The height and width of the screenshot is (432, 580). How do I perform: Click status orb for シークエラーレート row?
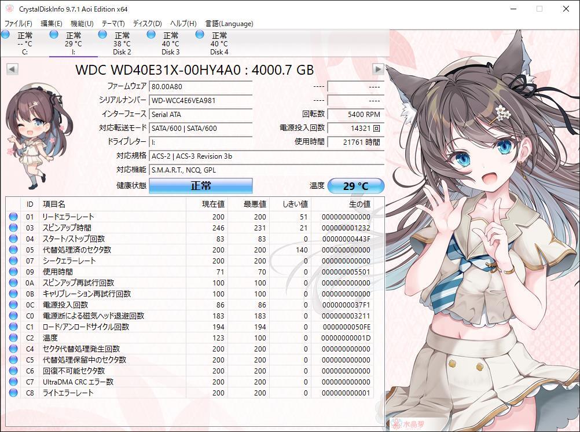click(x=13, y=261)
